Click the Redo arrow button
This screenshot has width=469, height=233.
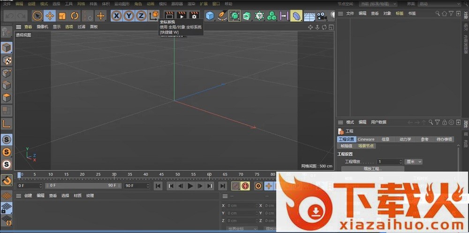coord(22,15)
